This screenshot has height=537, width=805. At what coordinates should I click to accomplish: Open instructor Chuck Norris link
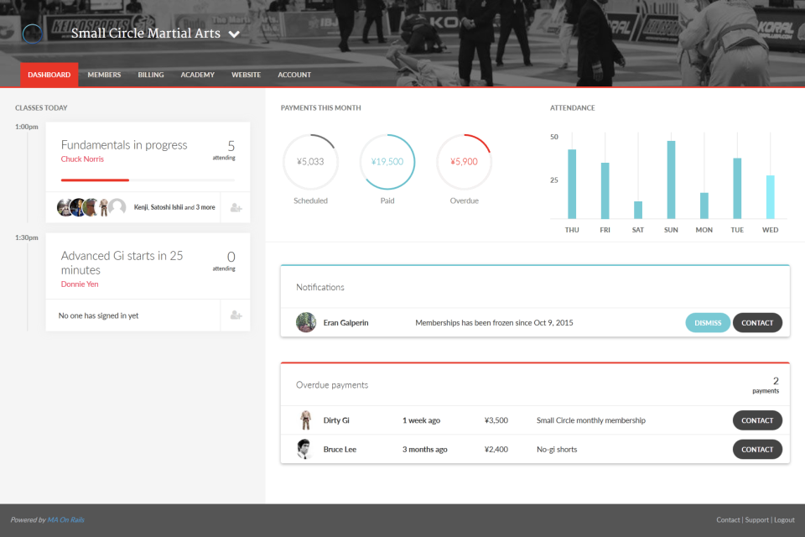pos(82,159)
